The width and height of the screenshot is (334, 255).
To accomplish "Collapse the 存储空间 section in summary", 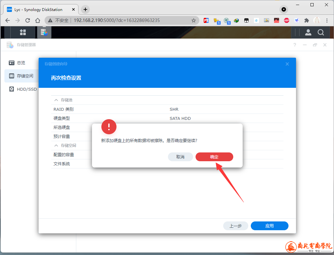I will pos(56,146).
